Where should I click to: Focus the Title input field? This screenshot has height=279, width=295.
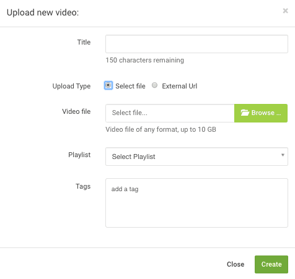click(x=196, y=44)
